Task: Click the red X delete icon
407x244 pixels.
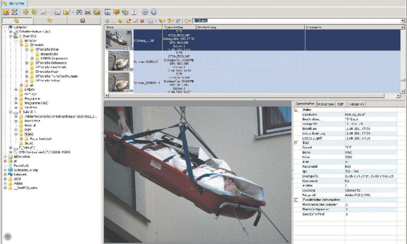Action: (x=142, y=21)
